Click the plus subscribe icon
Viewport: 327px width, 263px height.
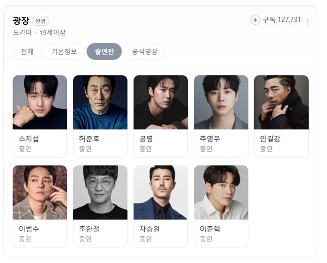click(x=255, y=20)
